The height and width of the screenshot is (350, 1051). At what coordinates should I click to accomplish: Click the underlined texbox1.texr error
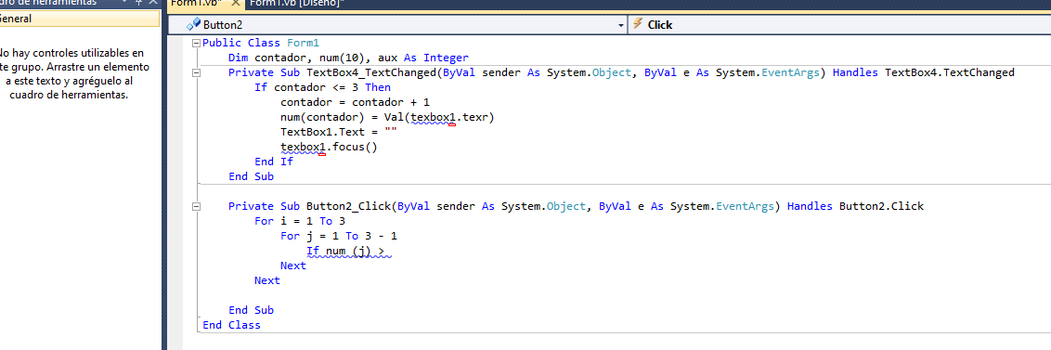pos(452,118)
